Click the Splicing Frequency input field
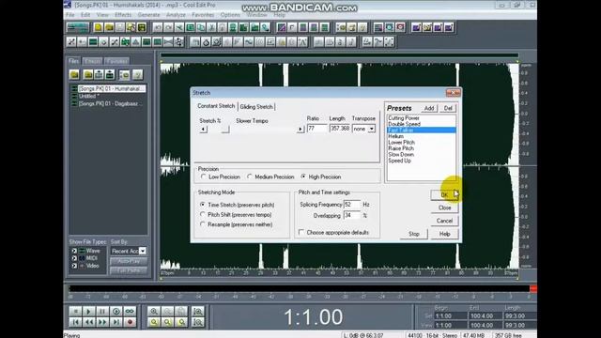Viewport: 601px width, 338px height. (x=352, y=205)
